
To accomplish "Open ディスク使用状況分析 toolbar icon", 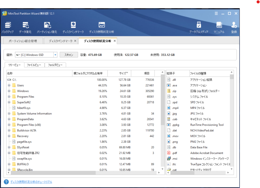I will (101, 28).
